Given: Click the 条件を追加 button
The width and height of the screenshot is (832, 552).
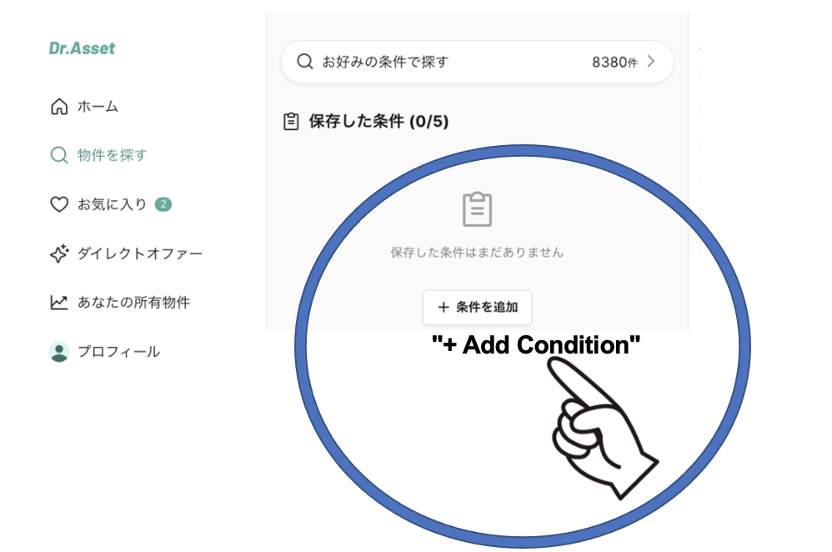Looking at the screenshot, I should [x=477, y=307].
